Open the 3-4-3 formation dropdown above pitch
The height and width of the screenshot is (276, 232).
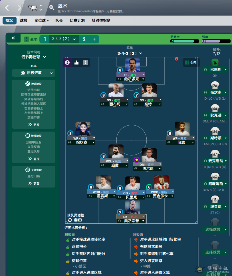(x=130, y=53)
